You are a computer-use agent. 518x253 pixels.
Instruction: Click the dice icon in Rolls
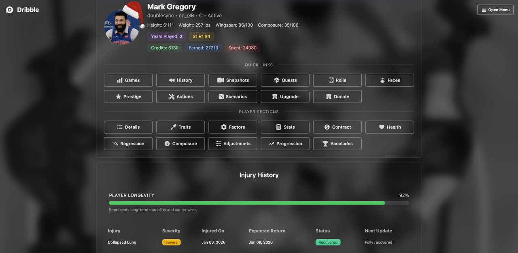[x=331, y=80]
